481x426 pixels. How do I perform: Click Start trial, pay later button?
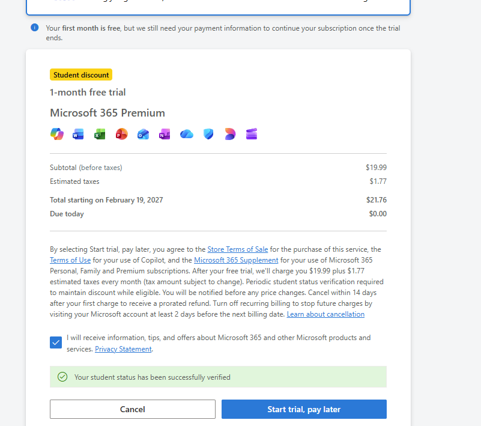point(304,409)
